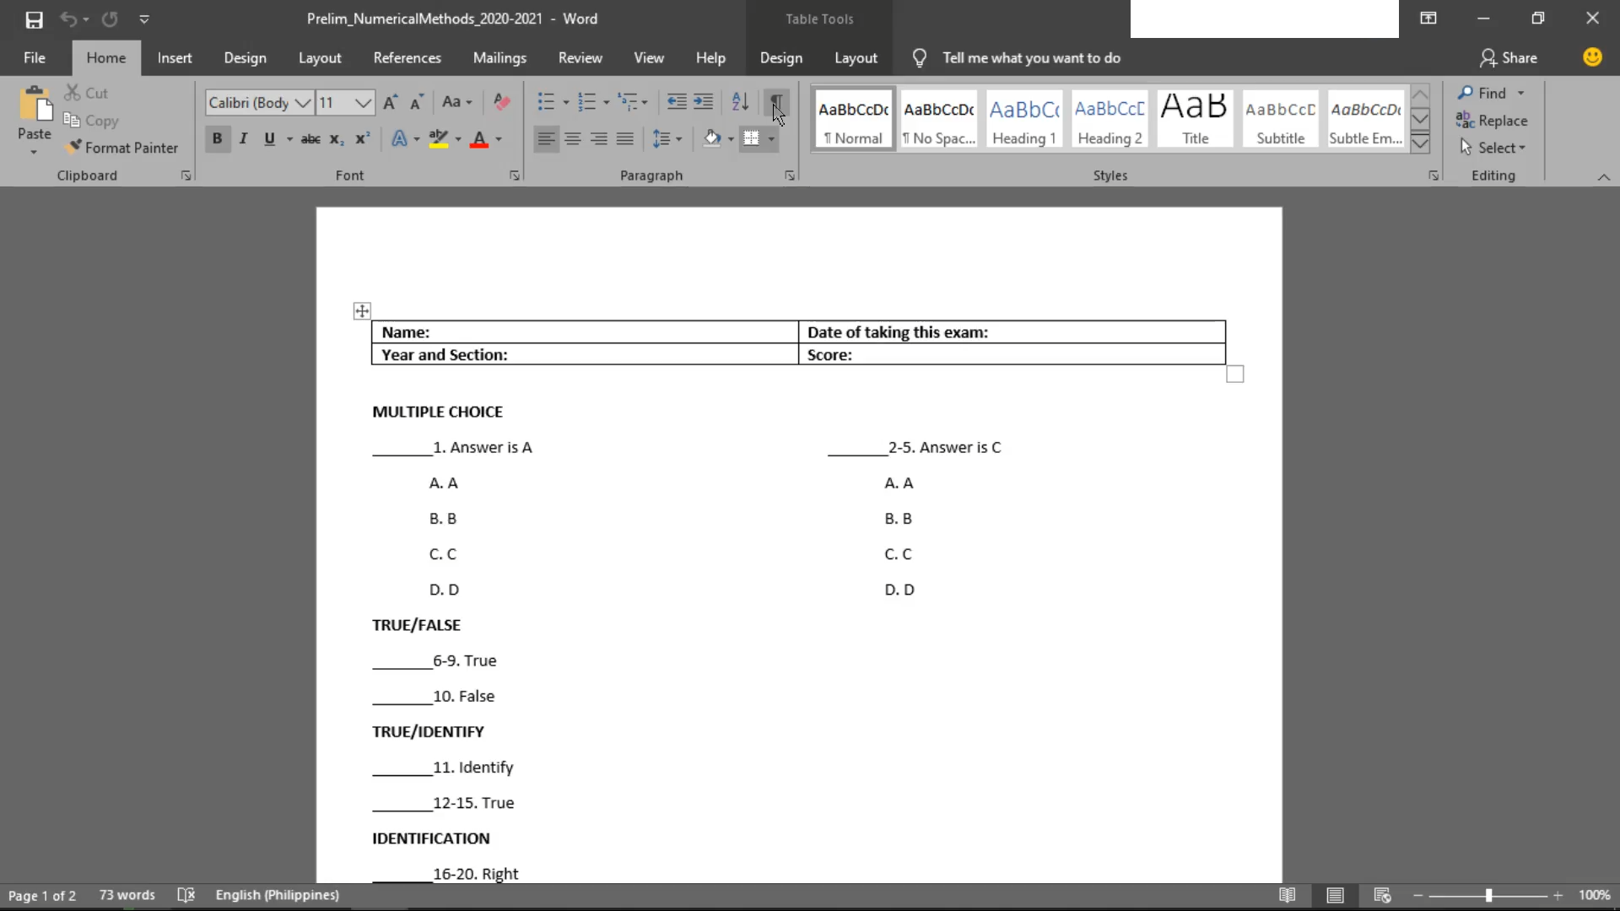
Task: Open the File menu
Action: (35, 57)
